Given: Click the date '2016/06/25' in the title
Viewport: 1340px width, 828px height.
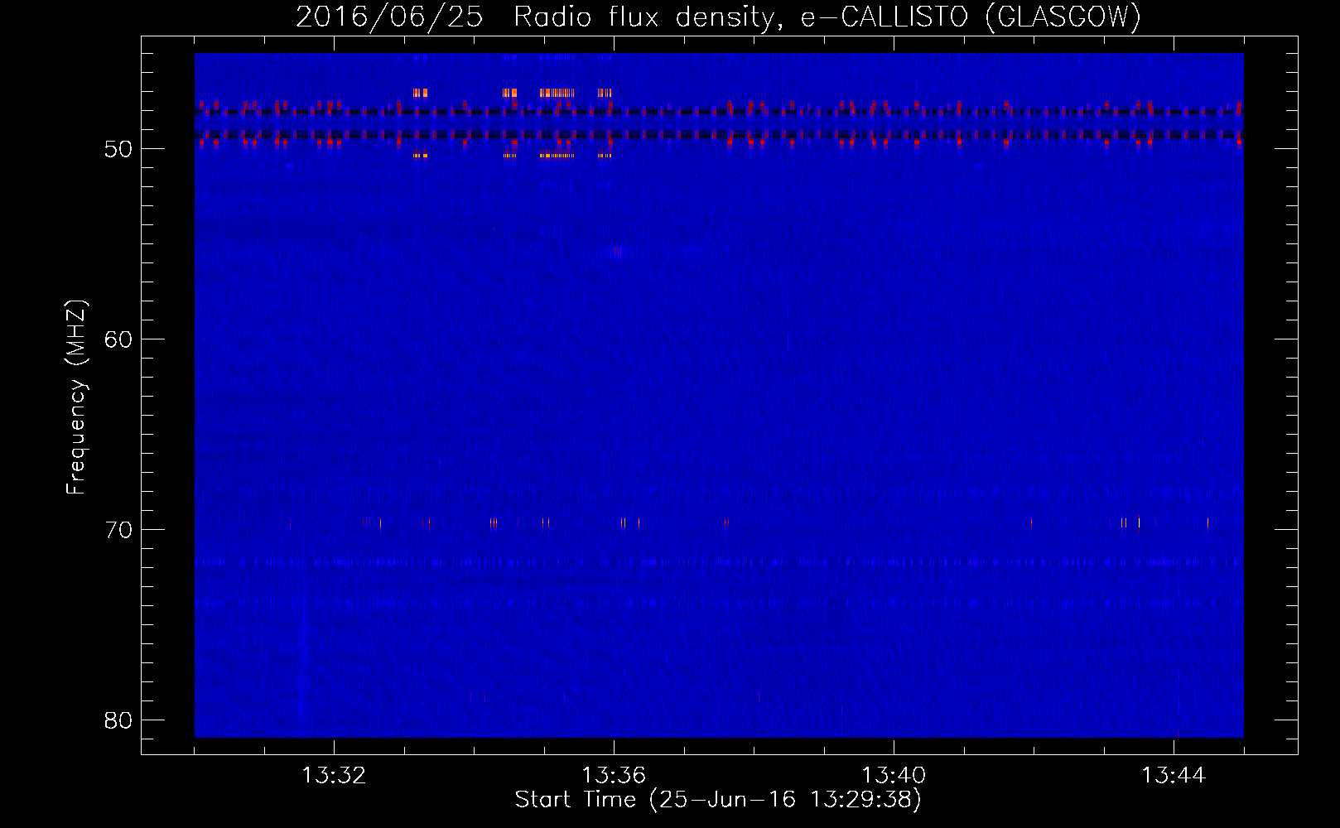Looking at the screenshot, I should point(389,17).
